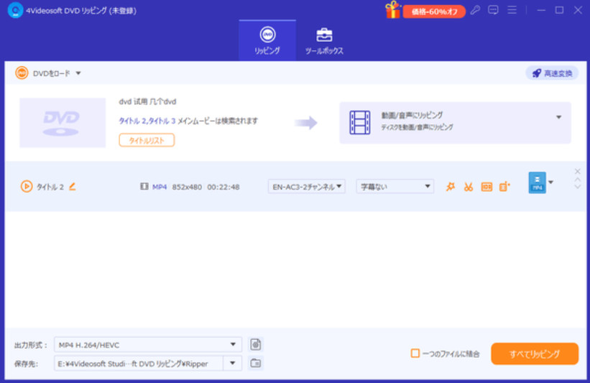This screenshot has height=383, width=590.
Task: Open the feedback chat icon
Action: click(x=493, y=10)
